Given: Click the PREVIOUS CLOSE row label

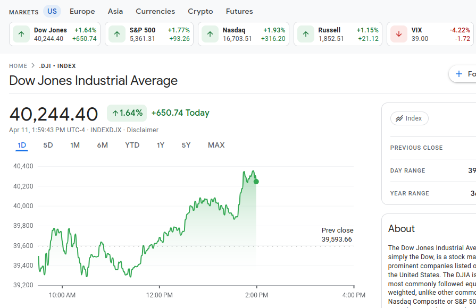Looking at the screenshot, I should coord(416,148).
